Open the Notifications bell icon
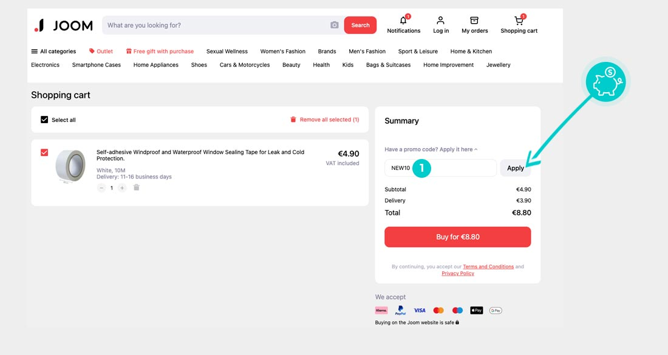 click(403, 21)
